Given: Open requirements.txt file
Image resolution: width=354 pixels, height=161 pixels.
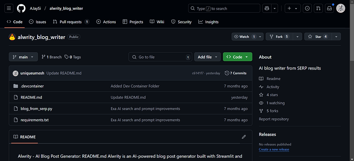Looking at the screenshot, I should [x=35, y=120].
